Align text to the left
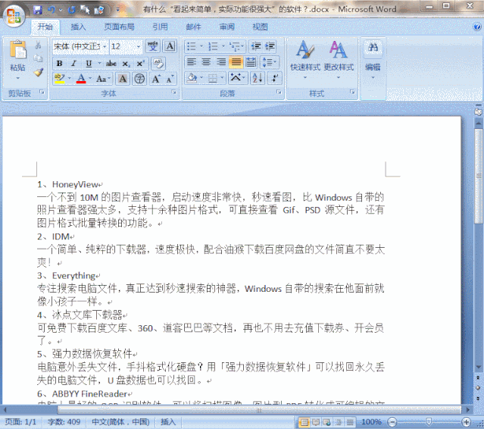Viewport: 484px width, 429px height. [x=192, y=62]
